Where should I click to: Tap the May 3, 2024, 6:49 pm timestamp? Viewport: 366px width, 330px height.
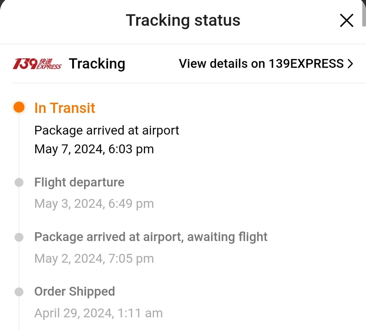pyautogui.click(x=94, y=203)
